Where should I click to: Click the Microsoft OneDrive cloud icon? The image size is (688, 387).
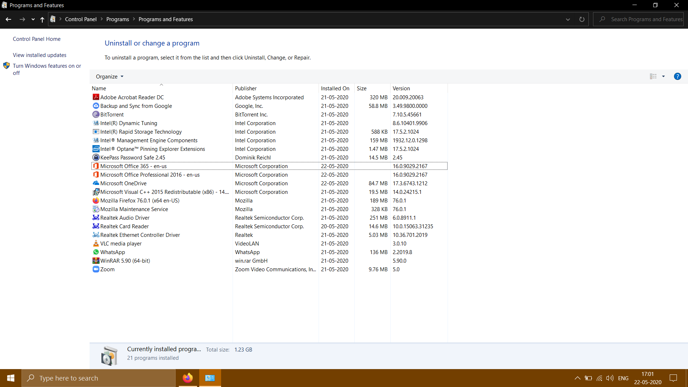pos(96,183)
